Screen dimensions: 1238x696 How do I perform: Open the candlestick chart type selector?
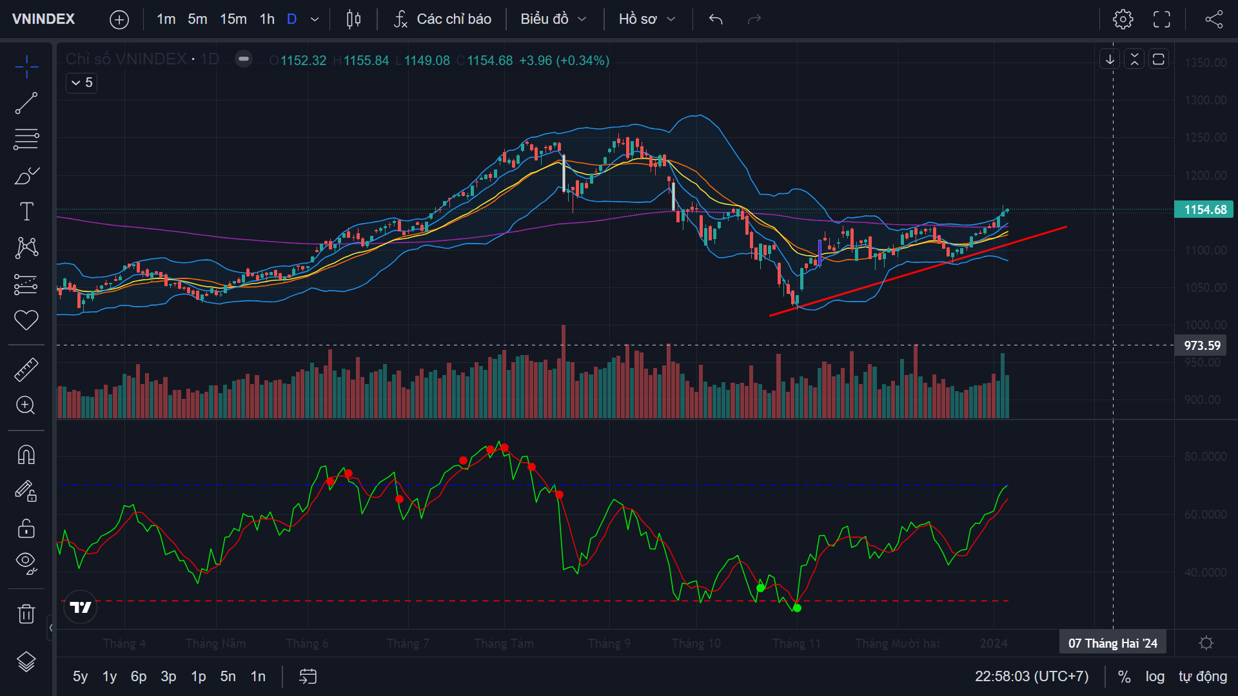coord(353,19)
